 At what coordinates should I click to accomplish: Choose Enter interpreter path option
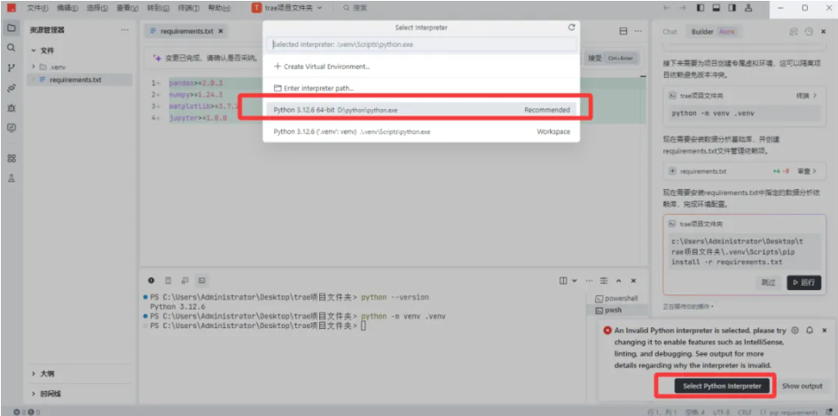pyautogui.click(x=421, y=88)
